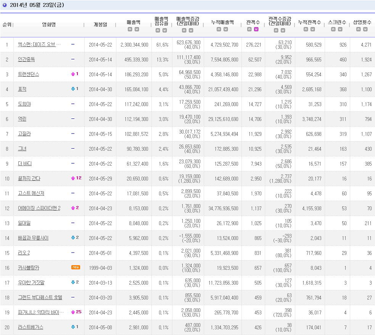Sort 누적관객수 column ascending
Viewport: 375px width, 335px height.
[306, 29]
